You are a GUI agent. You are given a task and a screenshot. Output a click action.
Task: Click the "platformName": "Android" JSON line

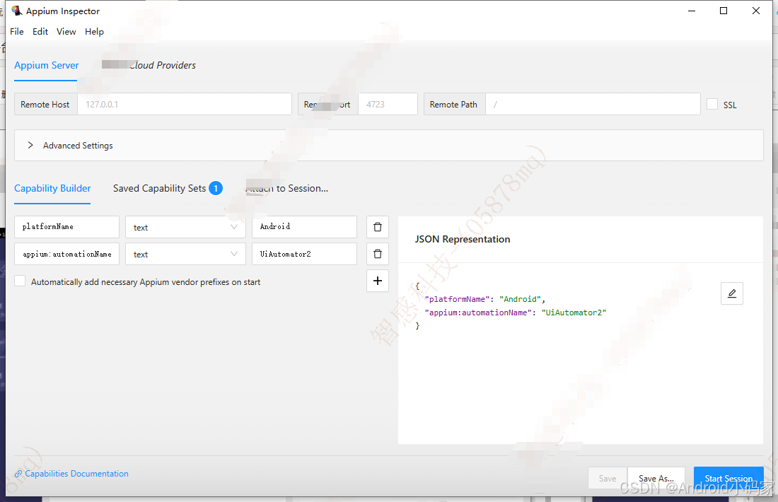point(484,299)
